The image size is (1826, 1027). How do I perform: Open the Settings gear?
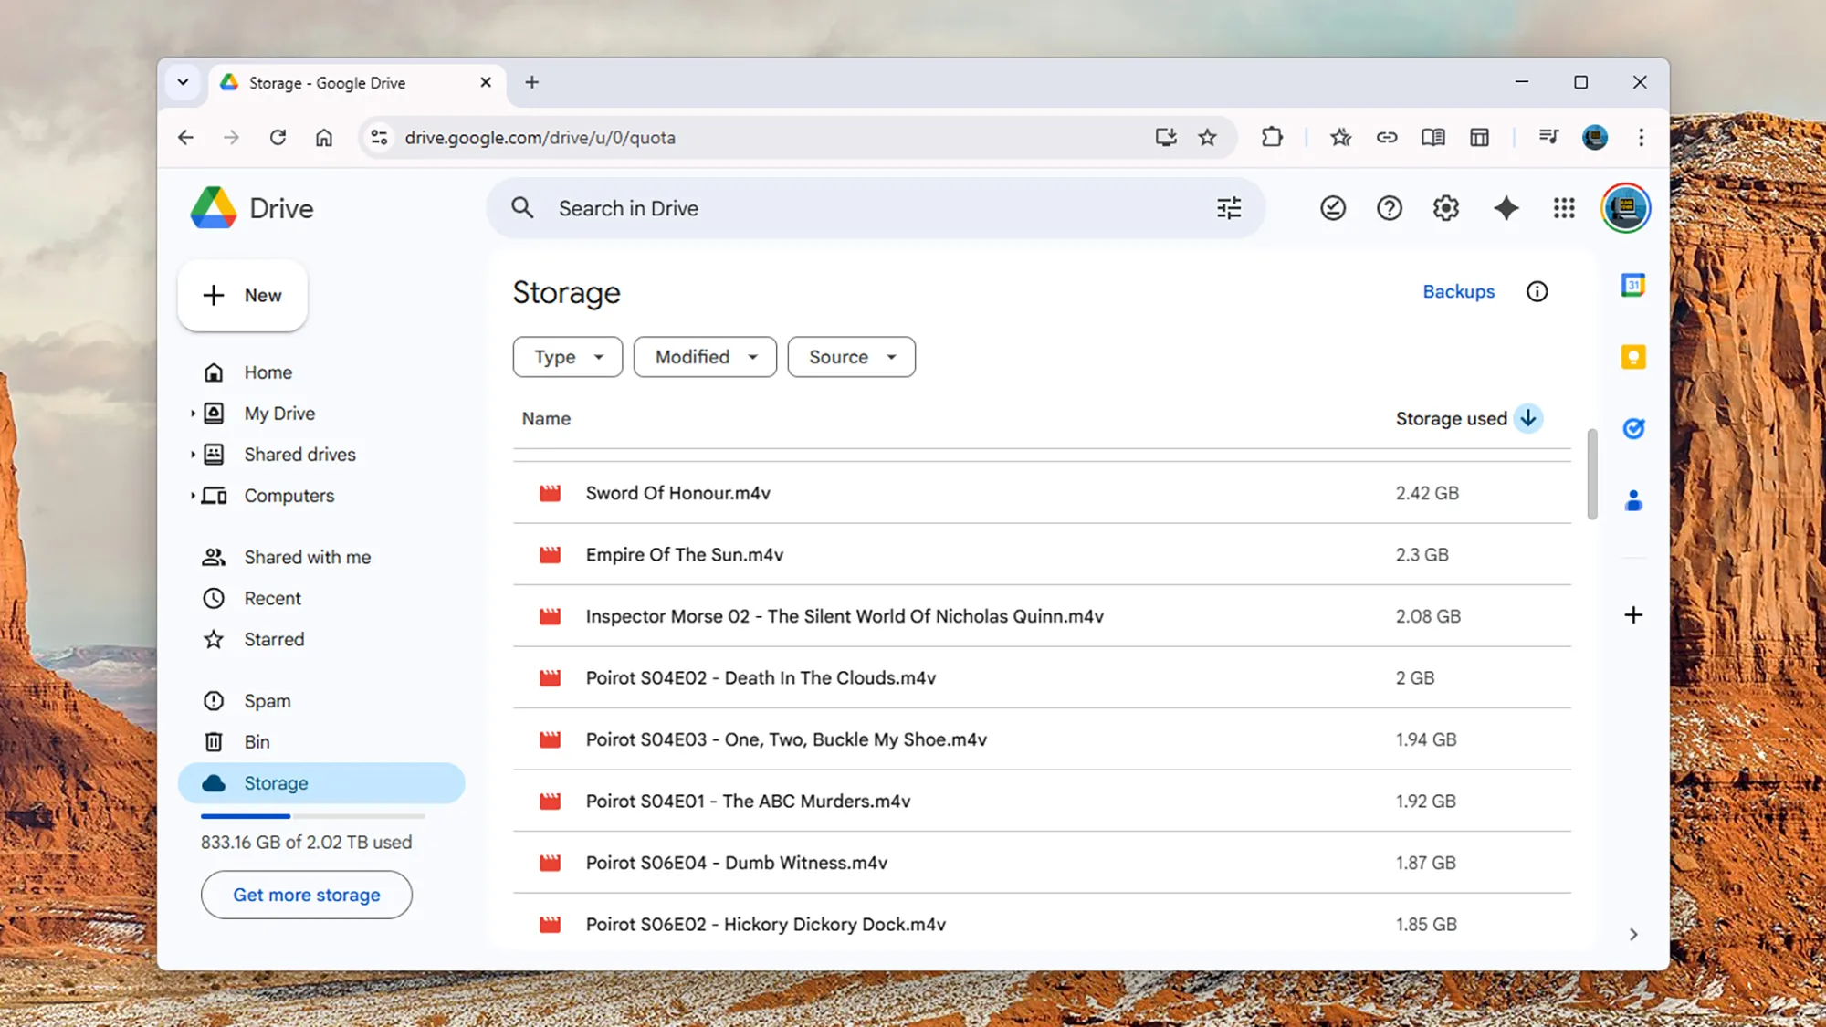tap(1445, 208)
